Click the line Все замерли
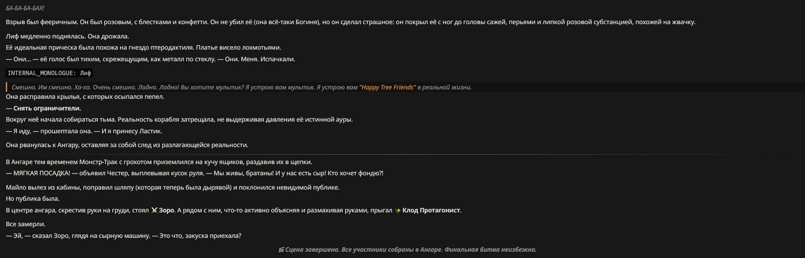The height and width of the screenshot is (258, 805). (26, 224)
